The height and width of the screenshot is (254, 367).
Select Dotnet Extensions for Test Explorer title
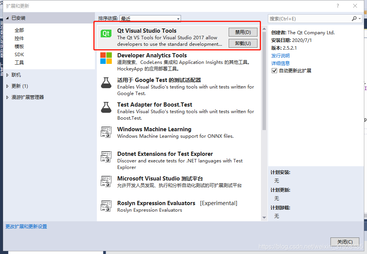click(x=165, y=154)
